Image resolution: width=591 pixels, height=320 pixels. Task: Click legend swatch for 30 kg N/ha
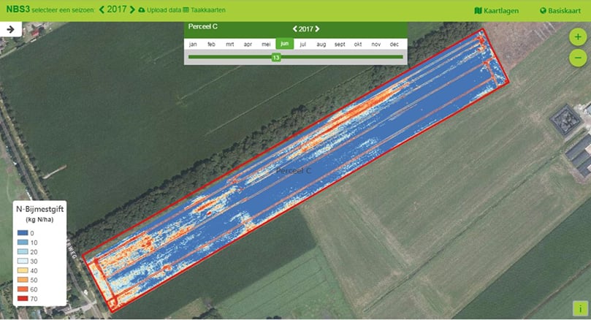pyautogui.click(x=23, y=262)
